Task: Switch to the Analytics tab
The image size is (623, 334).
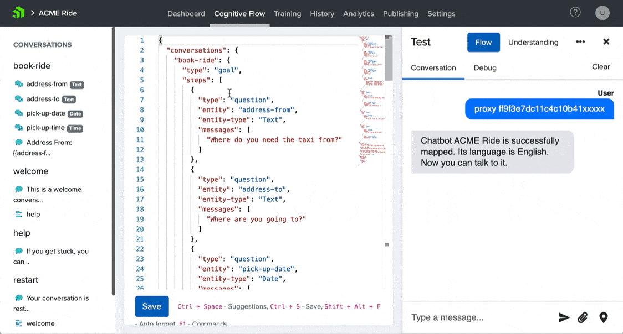Action: (x=359, y=13)
